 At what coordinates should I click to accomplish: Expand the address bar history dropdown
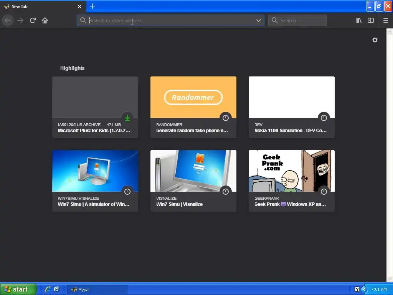[259, 20]
